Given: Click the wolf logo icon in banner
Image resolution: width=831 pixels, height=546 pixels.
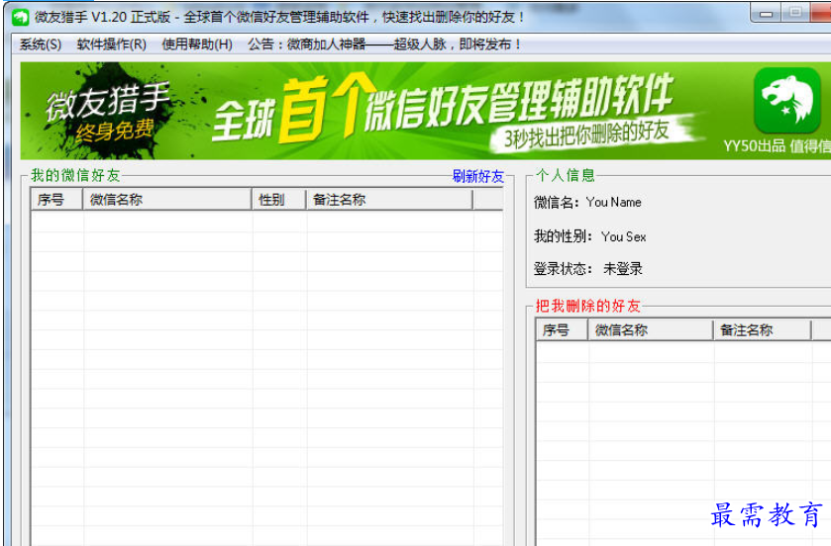Looking at the screenshot, I should (787, 101).
